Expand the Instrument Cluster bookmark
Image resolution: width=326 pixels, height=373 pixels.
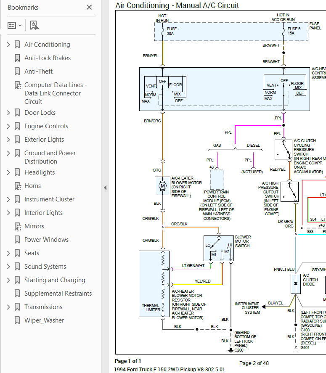[x=8, y=199]
